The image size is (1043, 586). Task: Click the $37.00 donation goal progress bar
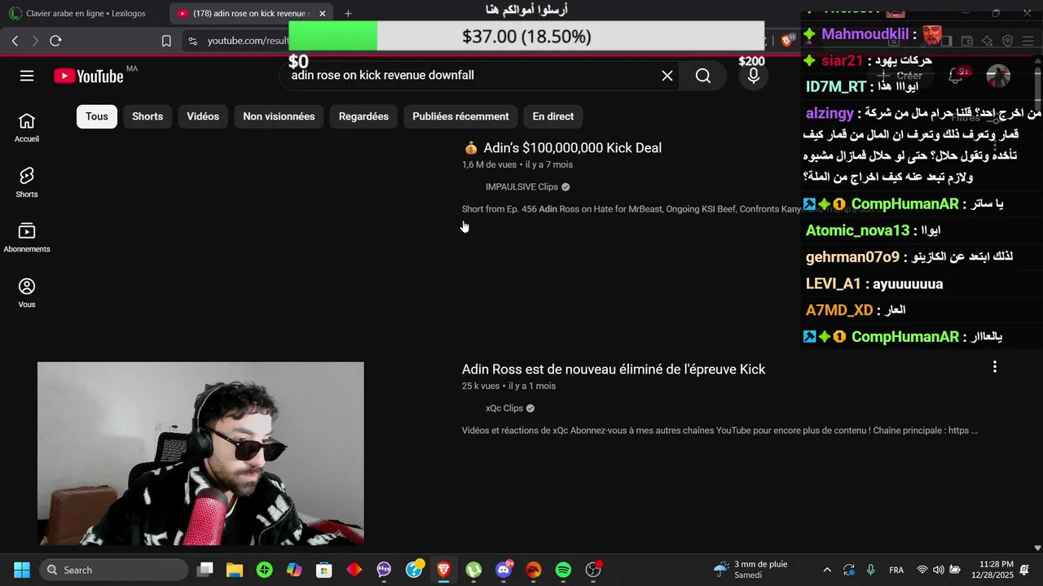(526, 37)
